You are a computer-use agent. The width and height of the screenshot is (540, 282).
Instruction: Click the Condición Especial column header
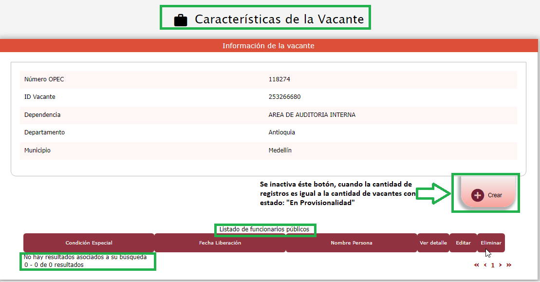[x=89, y=243]
